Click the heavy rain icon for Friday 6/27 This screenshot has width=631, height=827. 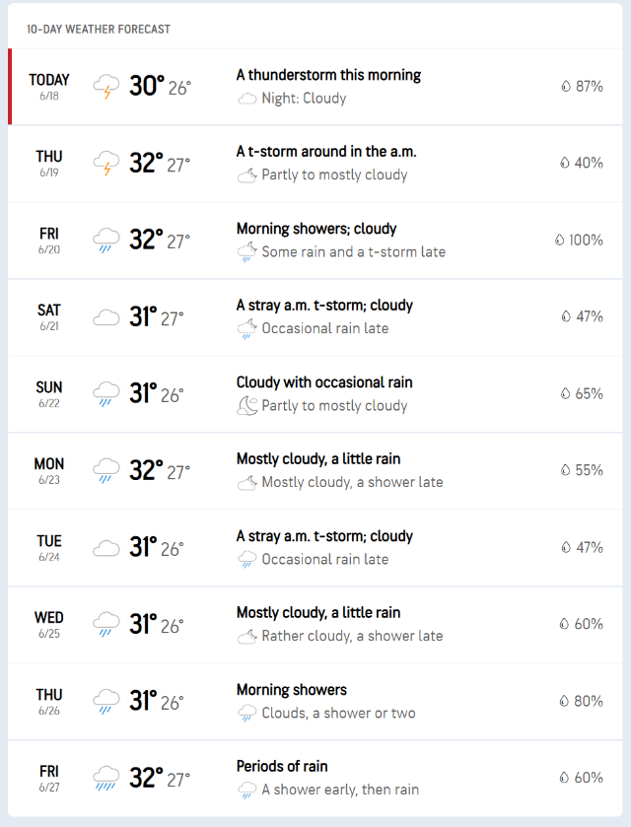coord(106,779)
